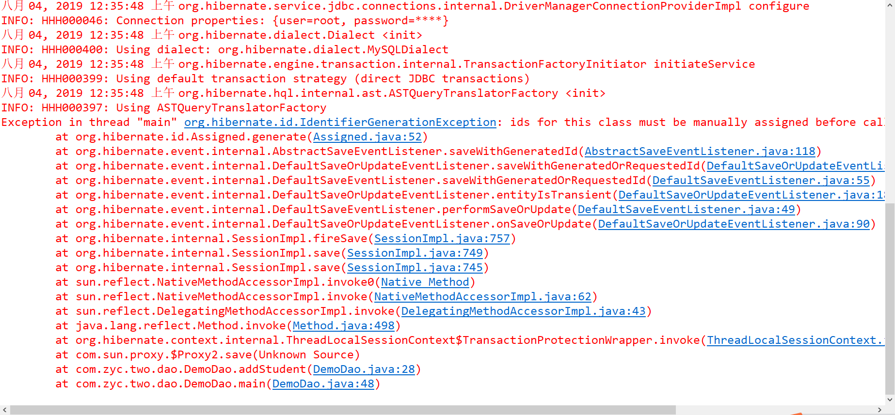The width and height of the screenshot is (895, 415).
Task: Open AbstractSaveEventListener.java:118 link
Action: (700, 151)
